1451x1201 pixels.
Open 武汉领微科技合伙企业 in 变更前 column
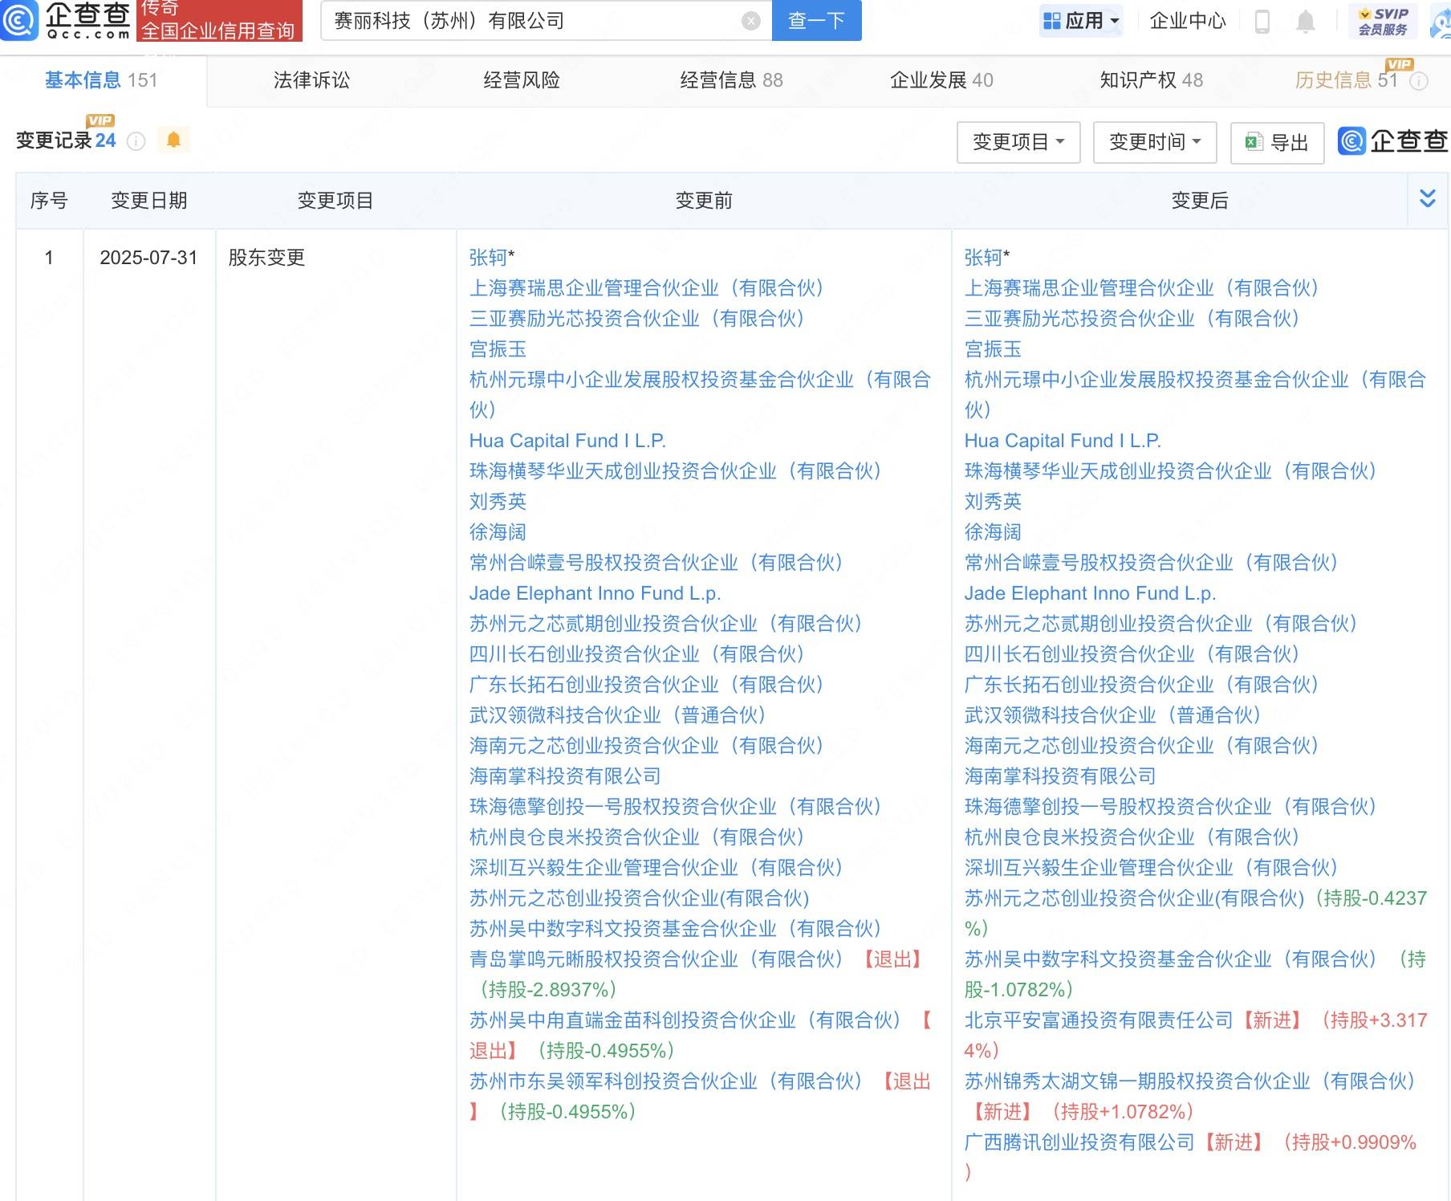tap(617, 715)
